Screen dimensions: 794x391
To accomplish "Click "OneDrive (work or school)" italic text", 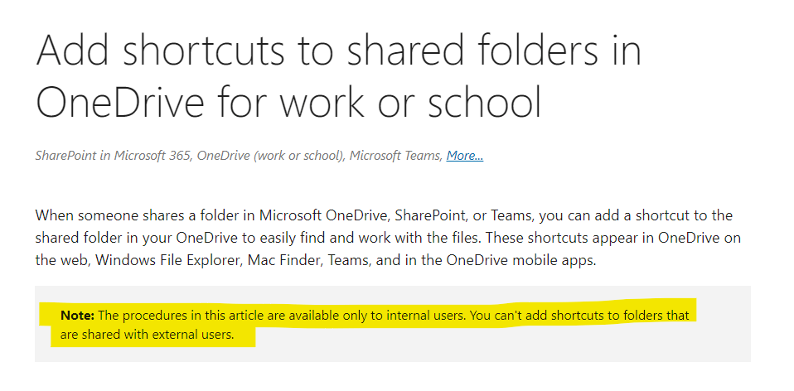I will click(x=271, y=156).
